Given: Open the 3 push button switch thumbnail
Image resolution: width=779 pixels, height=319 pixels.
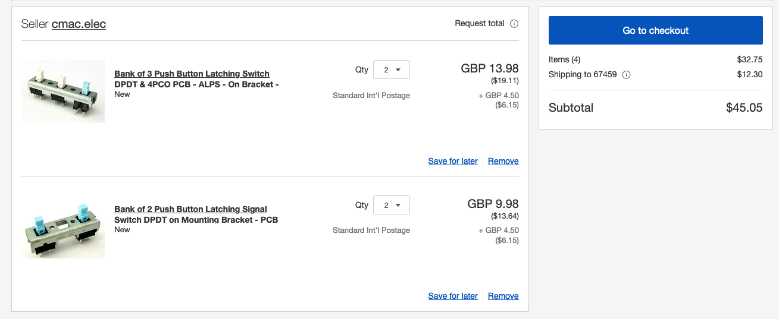Looking at the screenshot, I should [x=63, y=91].
